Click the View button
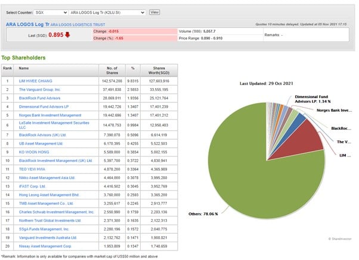Image resolution: width=359 pixels, height=260 pixels. [x=154, y=12]
